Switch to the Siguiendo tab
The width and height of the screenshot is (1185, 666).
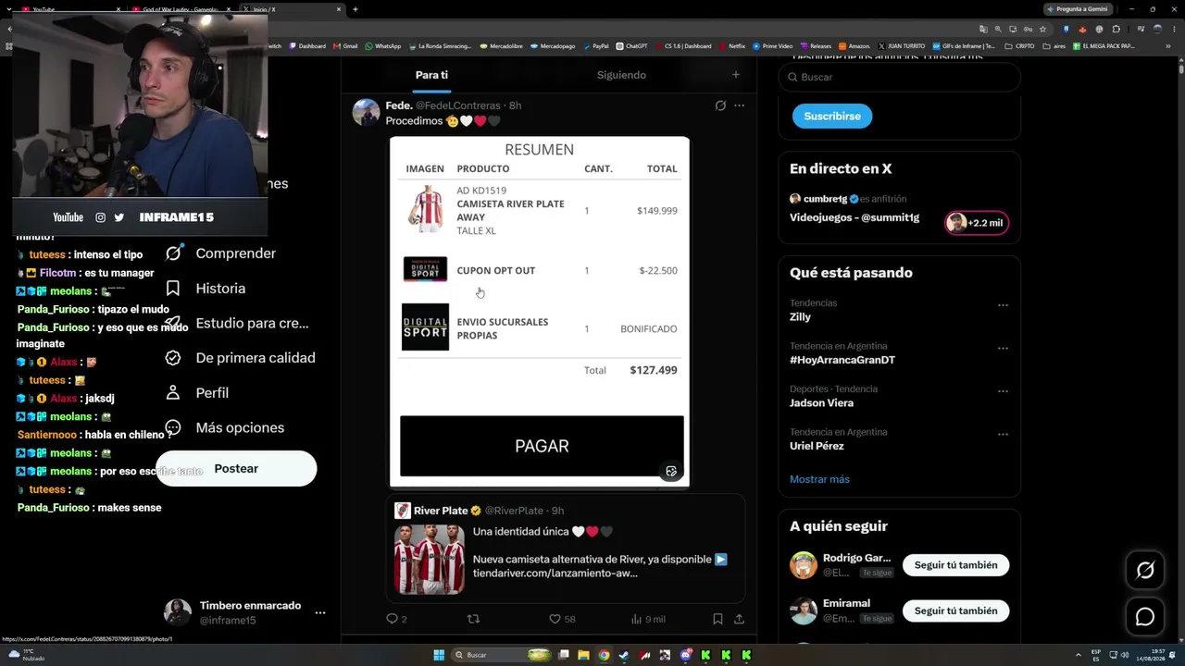pyautogui.click(x=621, y=75)
